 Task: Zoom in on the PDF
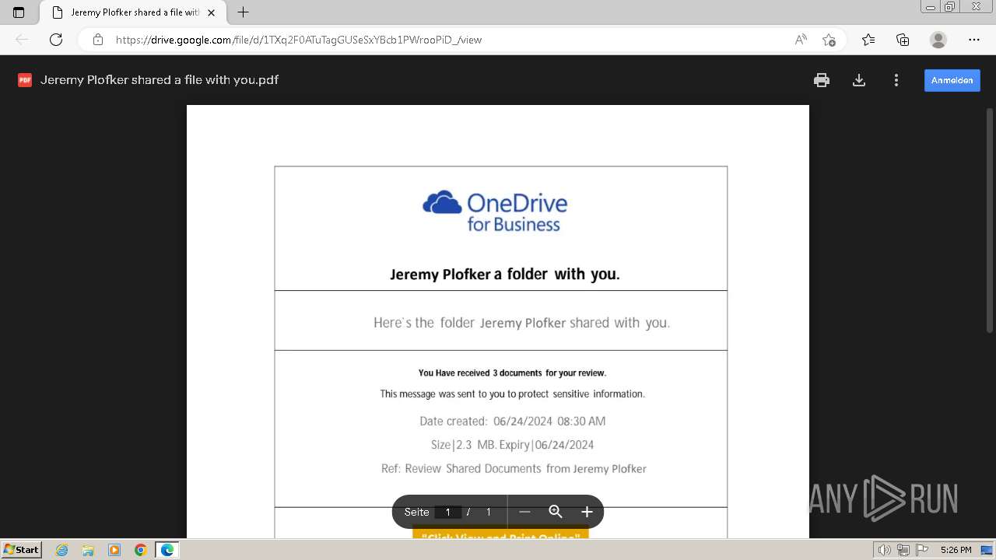(587, 512)
